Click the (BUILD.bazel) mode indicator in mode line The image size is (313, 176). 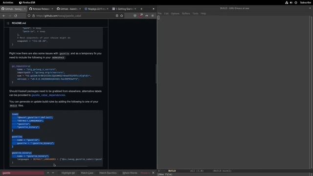pyautogui.click(x=222, y=171)
